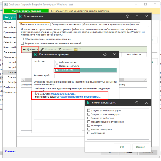
Task: Click the Удалить cross icon
Action: click(60, 50)
